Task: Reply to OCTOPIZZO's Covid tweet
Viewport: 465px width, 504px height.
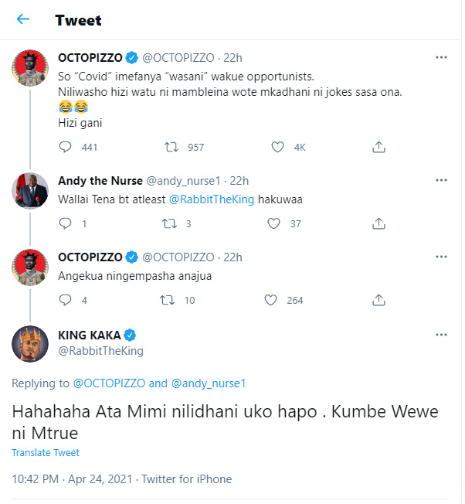Action: pos(66,147)
